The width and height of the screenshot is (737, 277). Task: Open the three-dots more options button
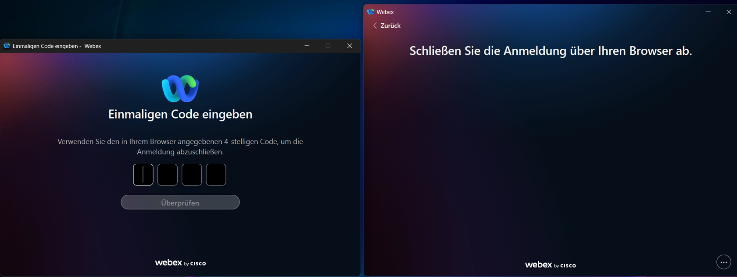click(724, 262)
